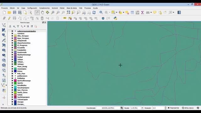The height and width of the screenshot is (113, 201).
Task: Toggle visibility of departamentos layer
Action: (x=12, y=43)
